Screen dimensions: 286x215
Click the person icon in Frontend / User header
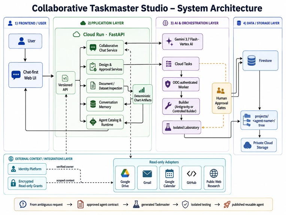[x=10, y=23]
